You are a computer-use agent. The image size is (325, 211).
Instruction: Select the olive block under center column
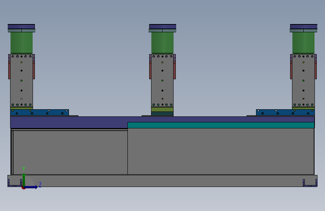(x=162, y=110)
